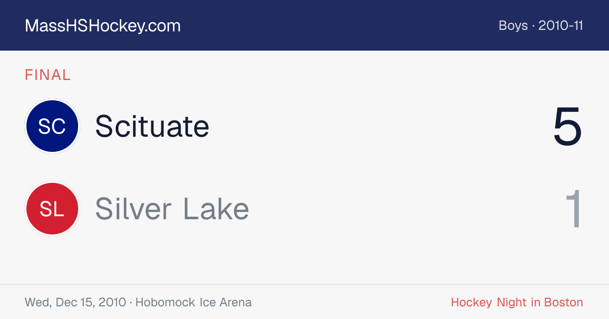Click the SL initials inside red circle
The width and height of the screenshot is (609, 319).
tap(52, 209)
